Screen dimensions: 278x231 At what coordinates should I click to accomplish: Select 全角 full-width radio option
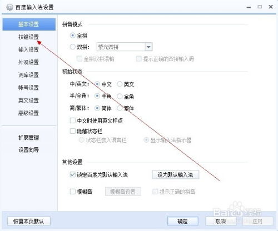point(120,96)
